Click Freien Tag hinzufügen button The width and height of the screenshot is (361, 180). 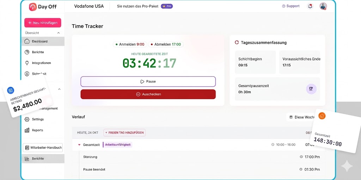tap(124, 132)
